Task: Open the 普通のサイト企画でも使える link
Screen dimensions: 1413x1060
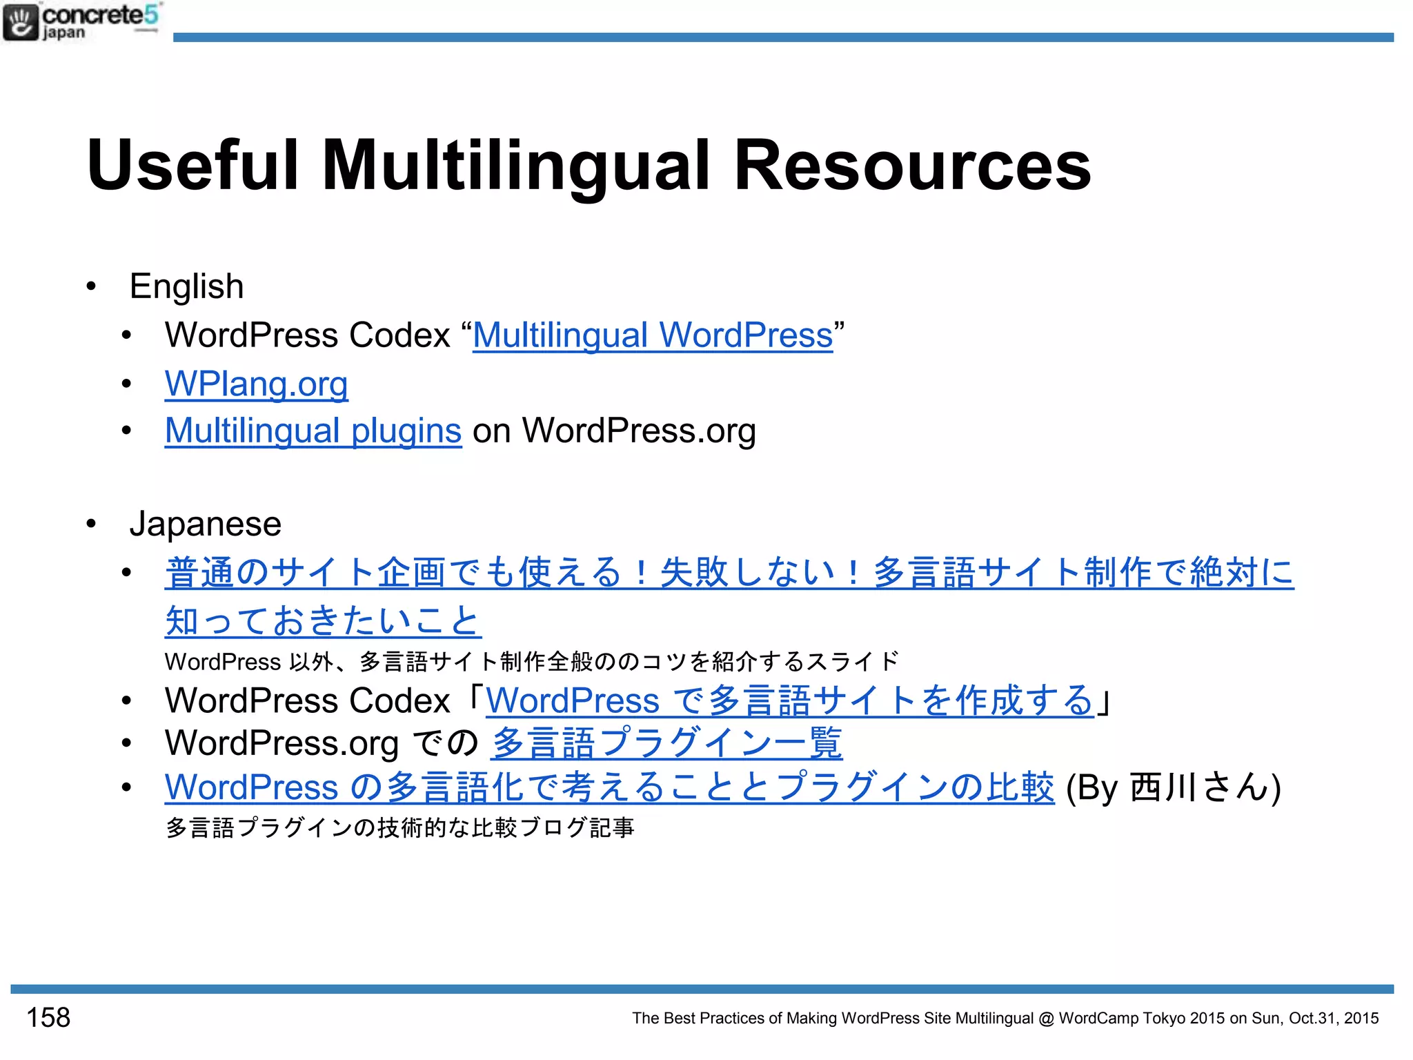Action: pyautogui.click(x=729, y=596)
